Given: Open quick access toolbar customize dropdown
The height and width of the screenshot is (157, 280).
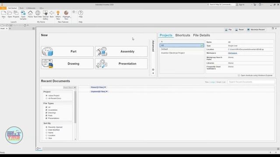Looking at the screenshot, I should (x=28, y=25).
